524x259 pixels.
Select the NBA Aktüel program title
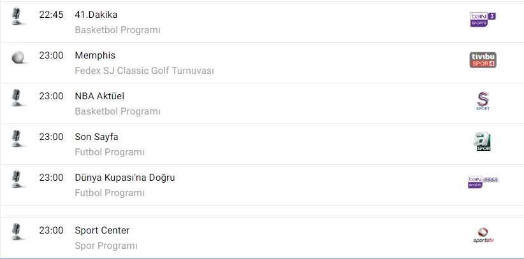(99, 96)
